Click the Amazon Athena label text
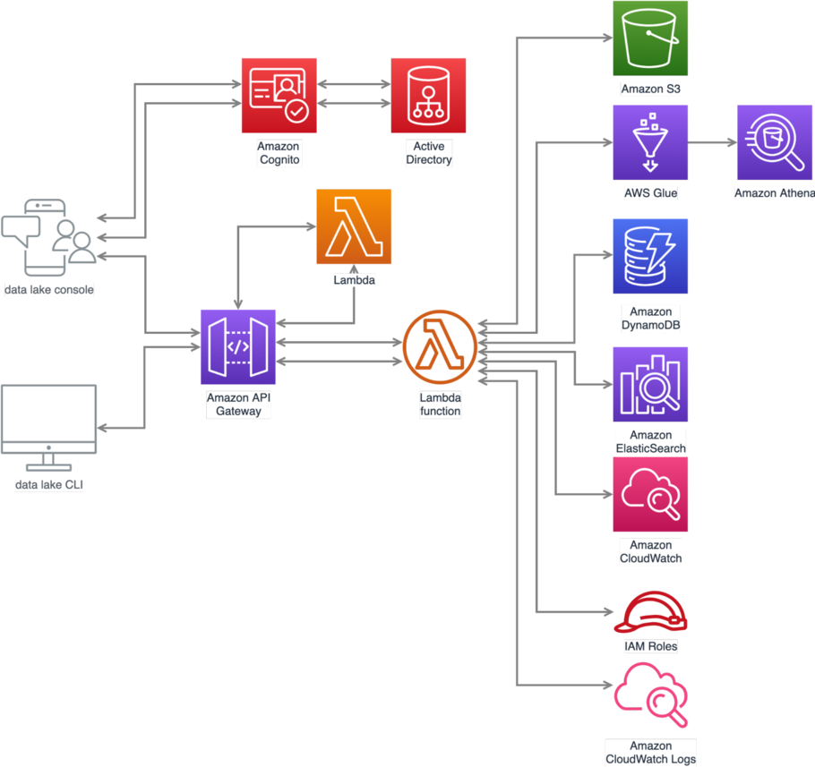This screenshot has height=767, width=815. point(774,192)
